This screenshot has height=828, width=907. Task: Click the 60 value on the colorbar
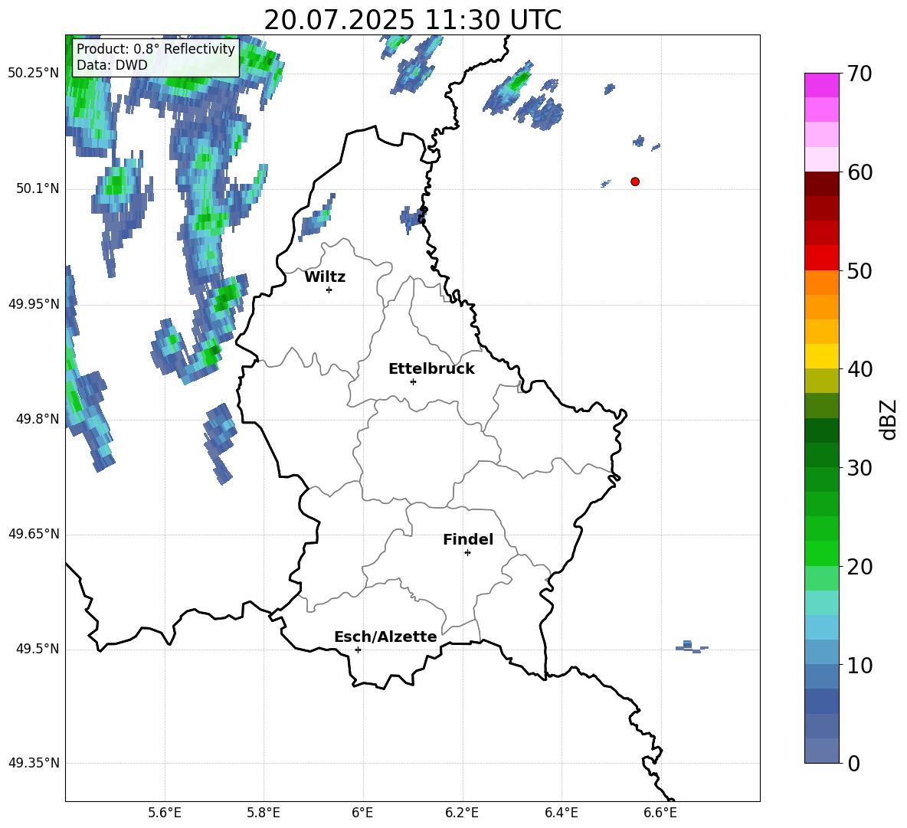860,172
